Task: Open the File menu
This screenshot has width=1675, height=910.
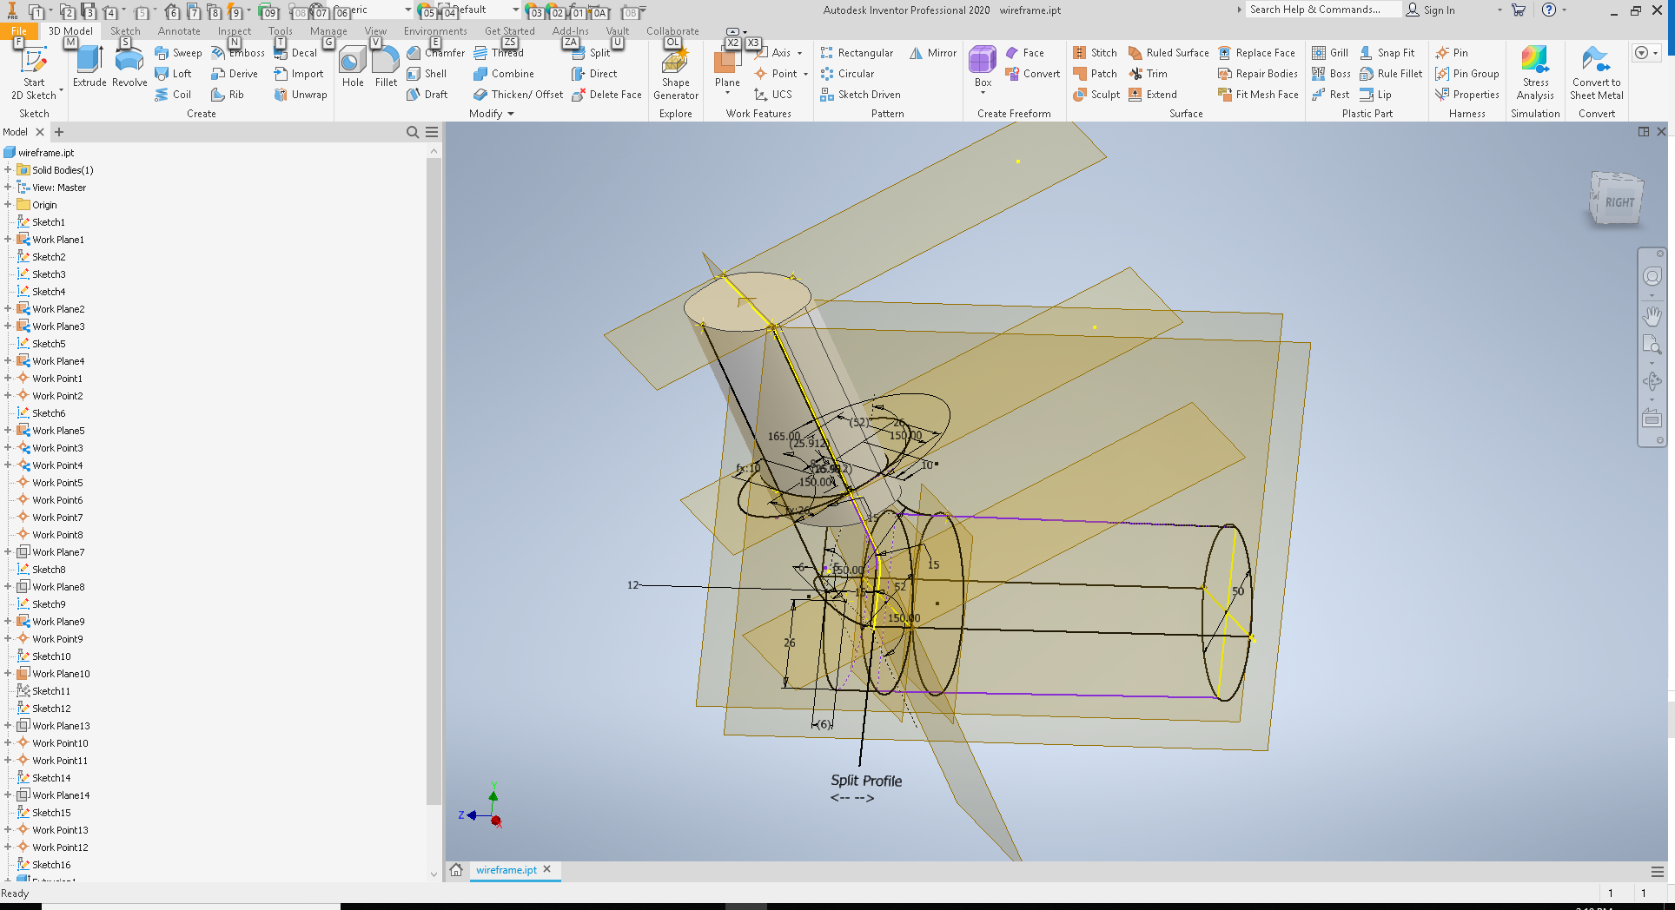Action: 18,30
